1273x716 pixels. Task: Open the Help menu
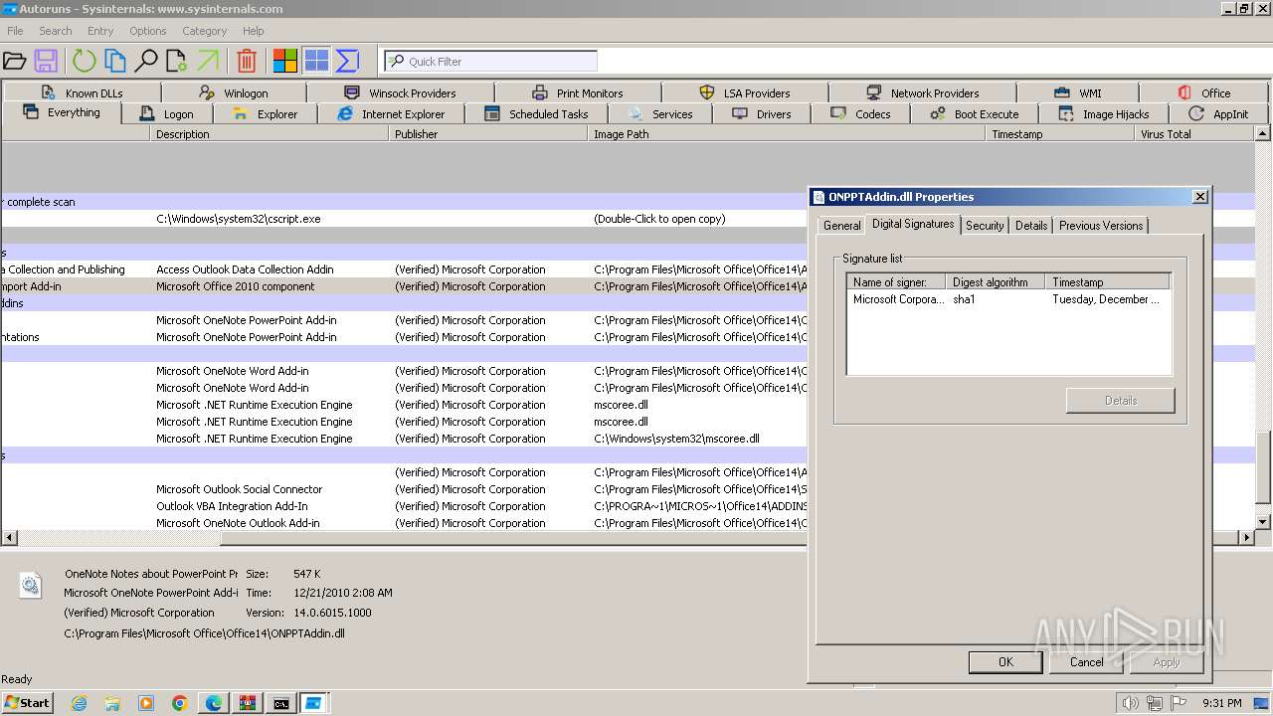[254, 31]
